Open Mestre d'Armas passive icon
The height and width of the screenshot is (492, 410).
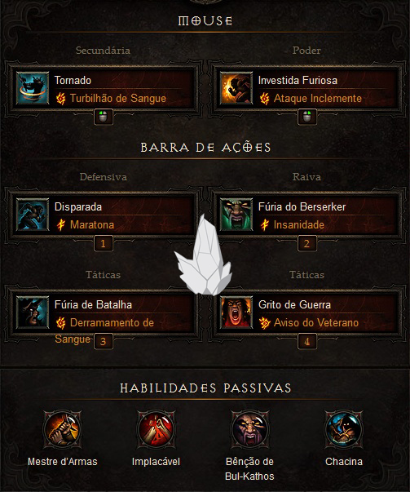pos(63,429)
